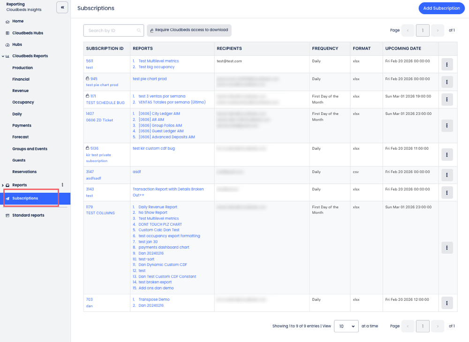Click the Cloudbeds Hubs grid icon
The height and width of the screenshot is (342, 469).
(x=8, y=33)
